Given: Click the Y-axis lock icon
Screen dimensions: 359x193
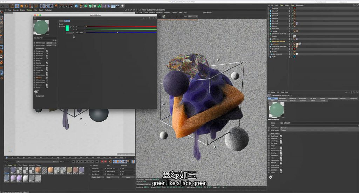Looking at the screenshot, I should 46,6.
